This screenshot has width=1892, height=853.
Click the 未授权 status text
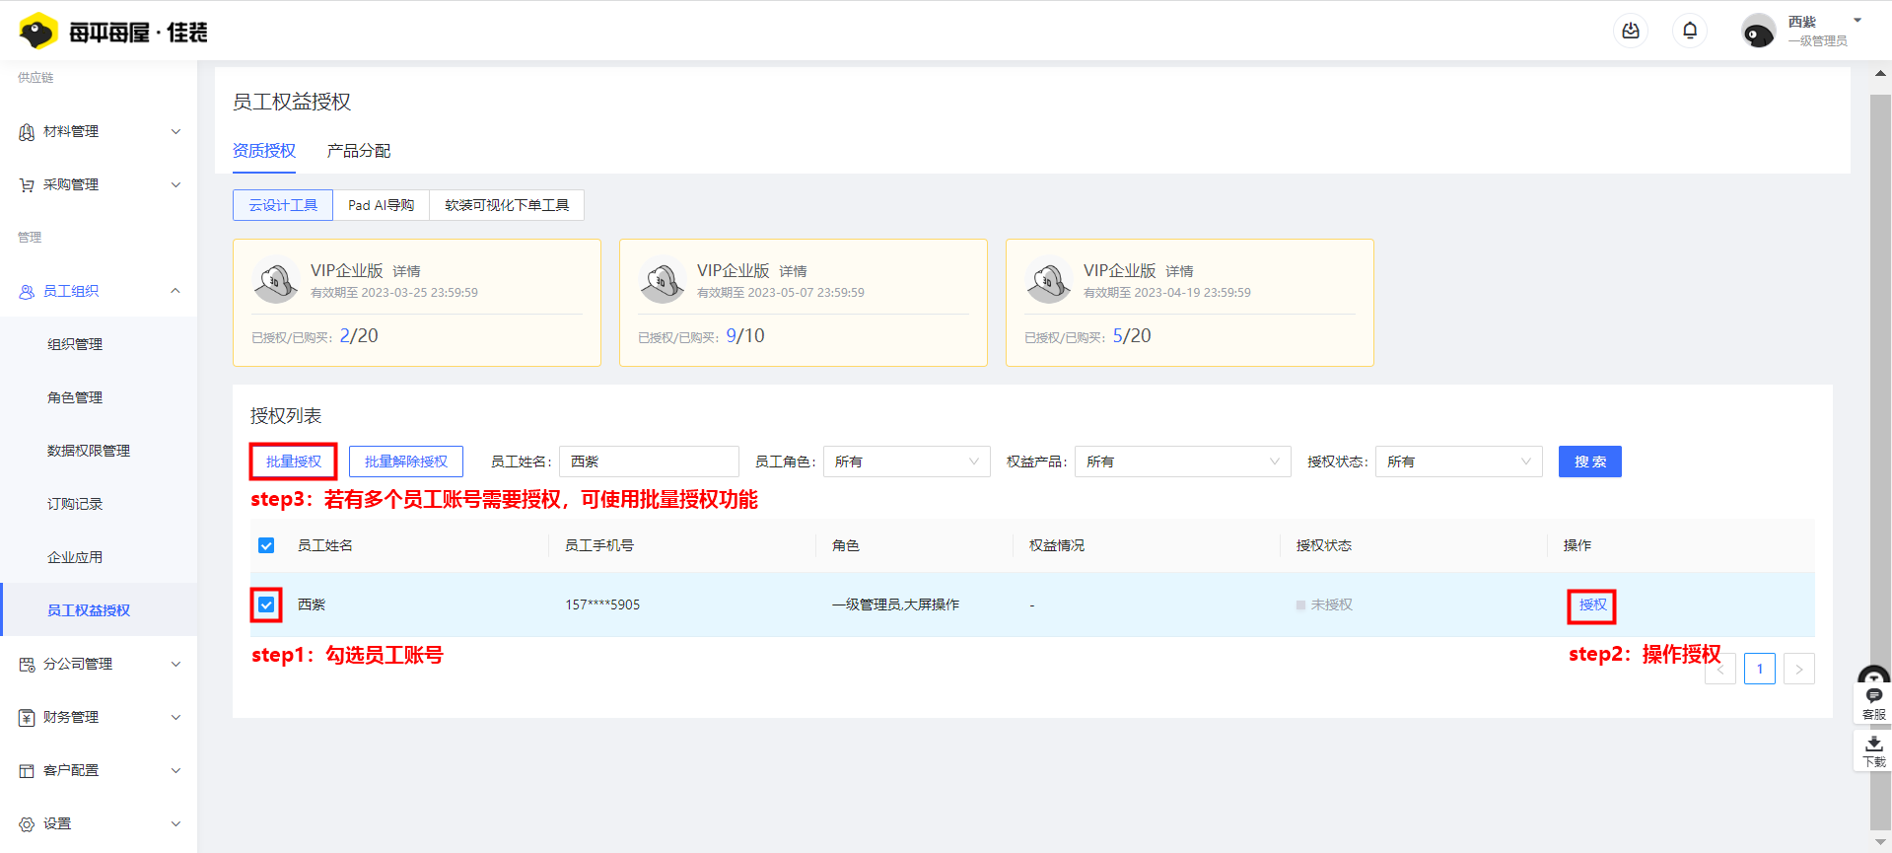1331,604
